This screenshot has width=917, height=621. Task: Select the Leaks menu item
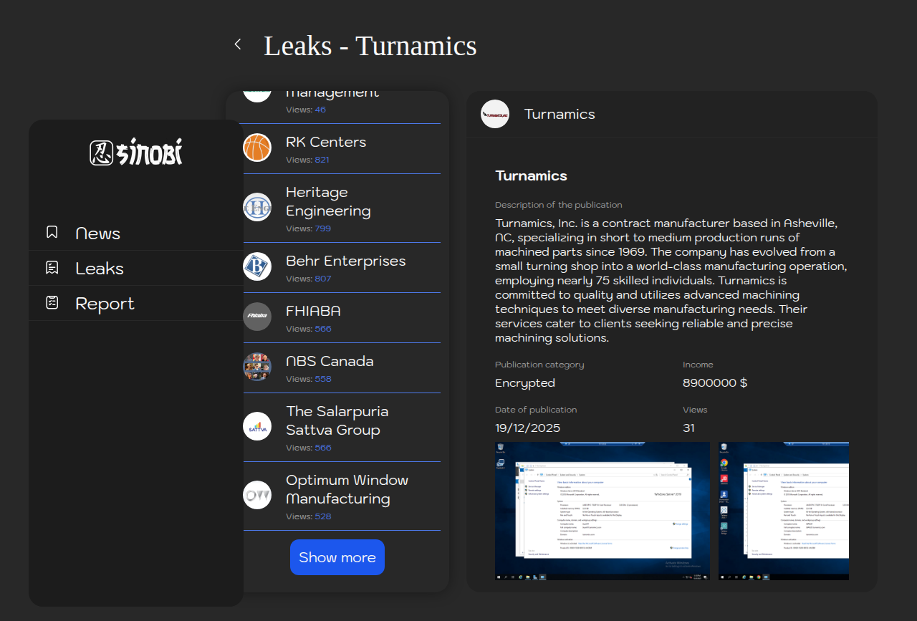pos(100,268)
